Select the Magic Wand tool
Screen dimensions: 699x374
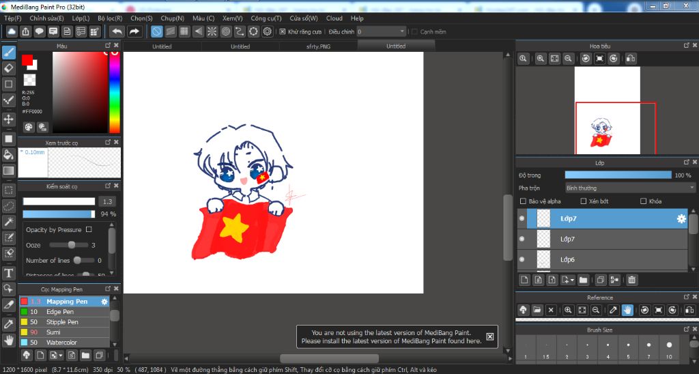point(8,222)
